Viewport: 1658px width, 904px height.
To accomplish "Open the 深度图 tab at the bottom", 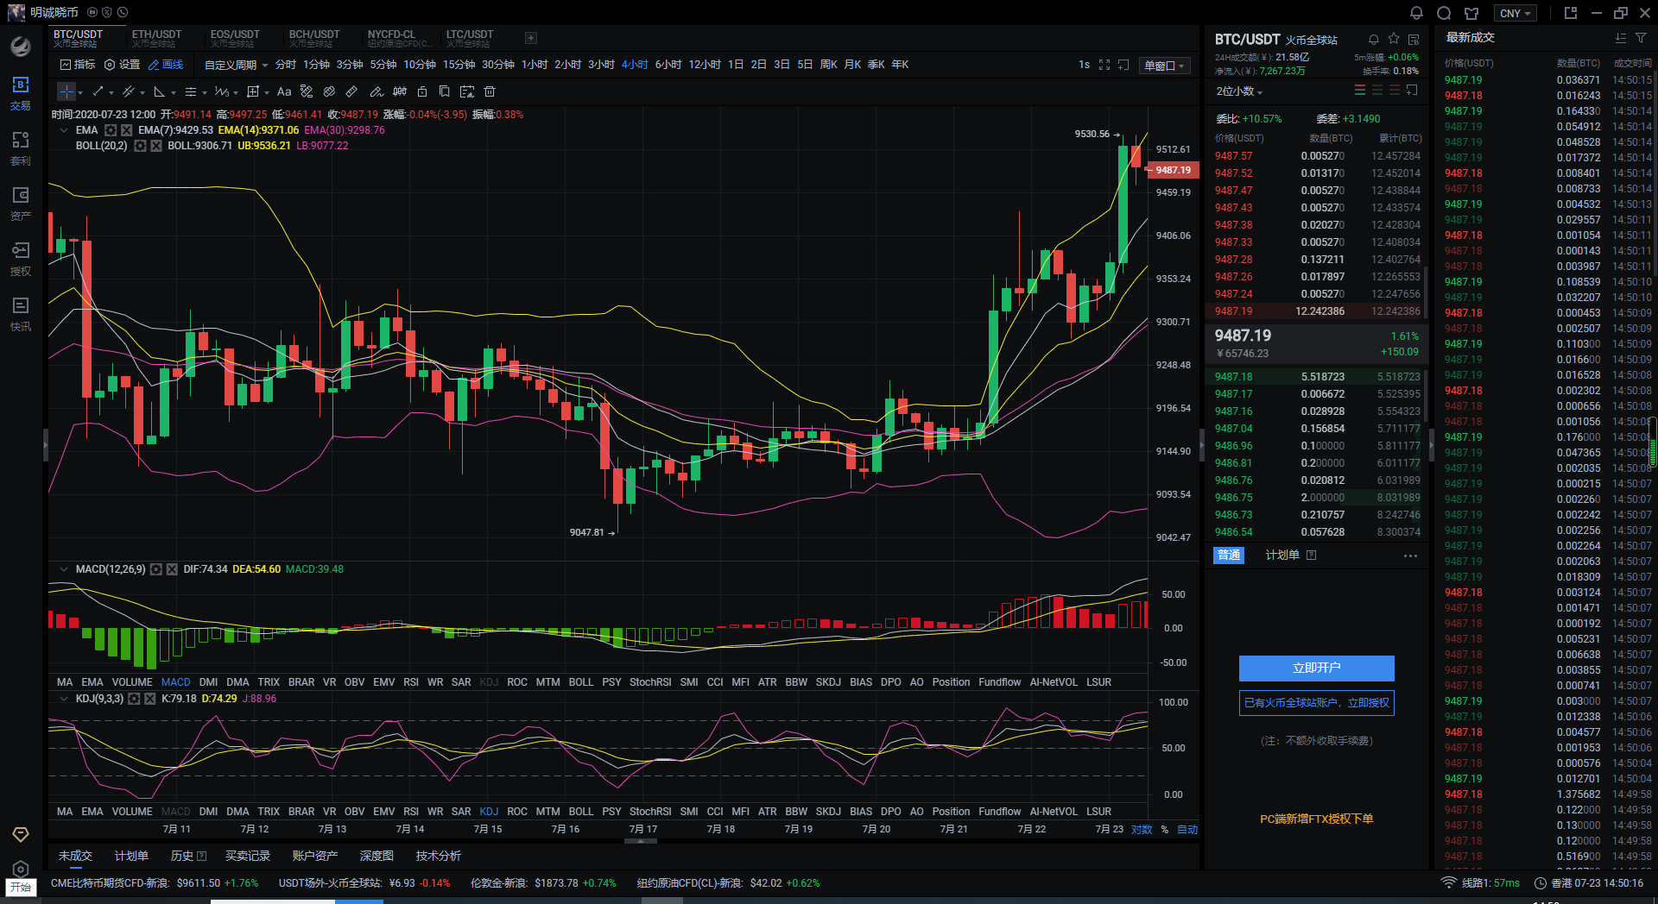I will (x=377, y=856).
